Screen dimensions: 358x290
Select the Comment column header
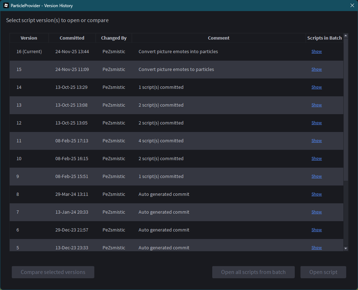point(218,38)
